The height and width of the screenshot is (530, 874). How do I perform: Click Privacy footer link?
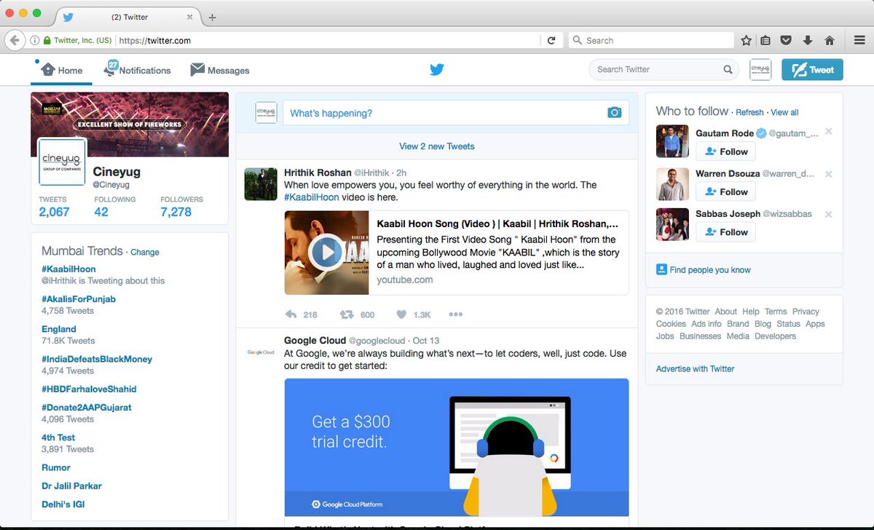[806, 312]
